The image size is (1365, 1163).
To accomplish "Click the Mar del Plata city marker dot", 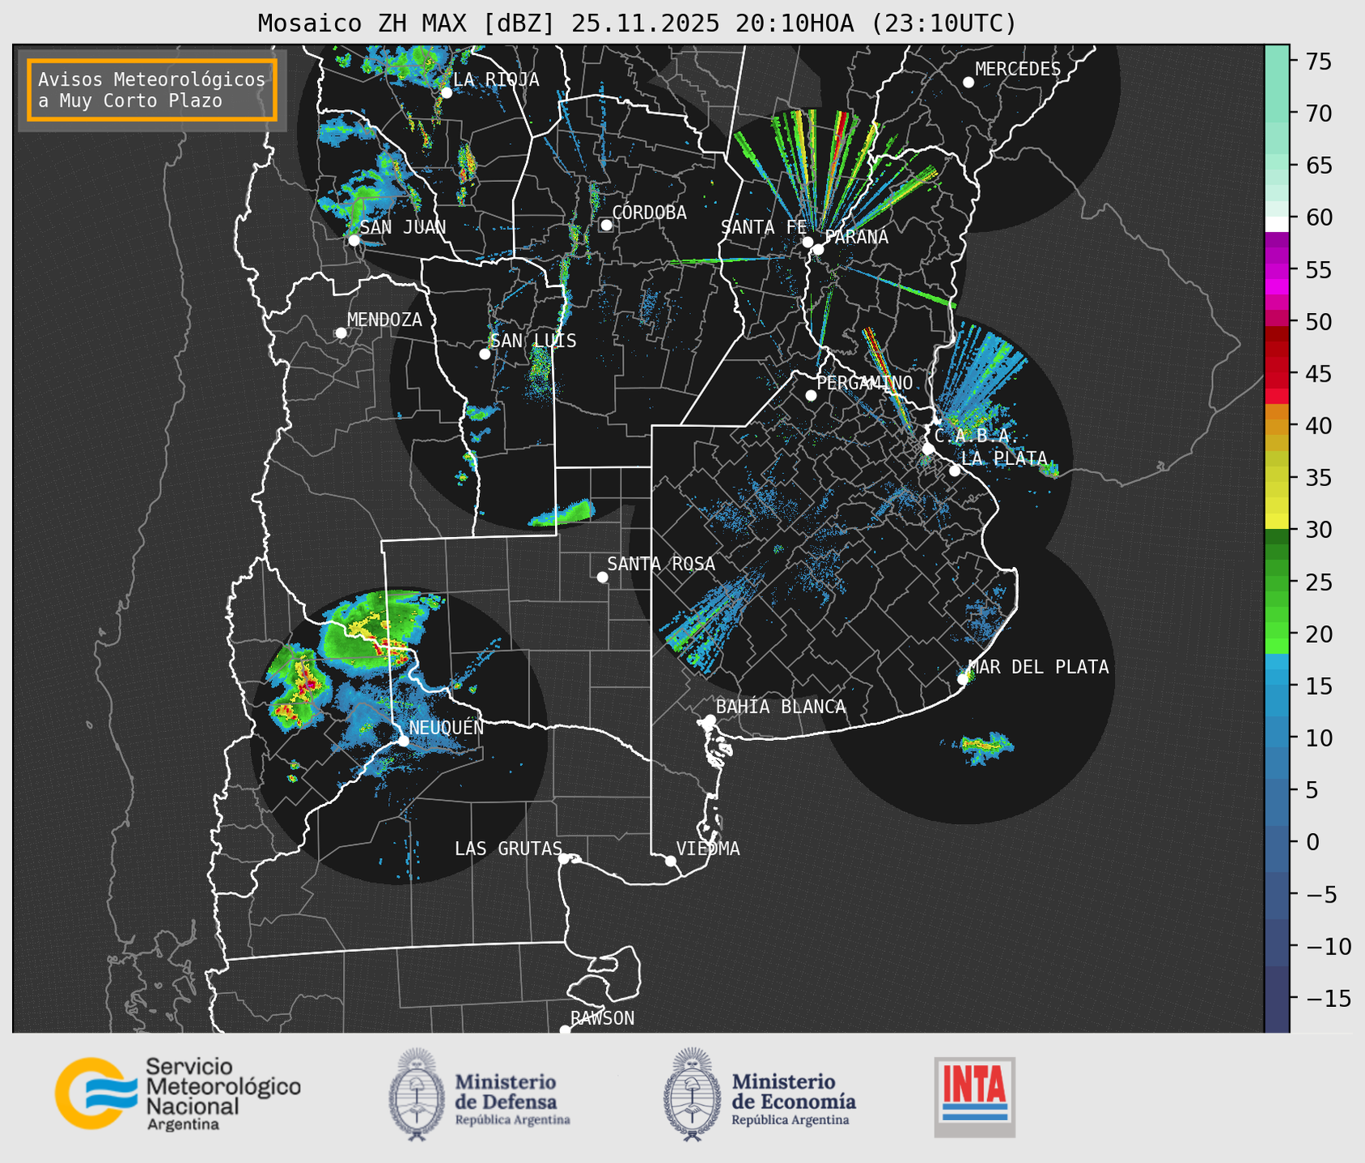I will [x=962, y=679].
